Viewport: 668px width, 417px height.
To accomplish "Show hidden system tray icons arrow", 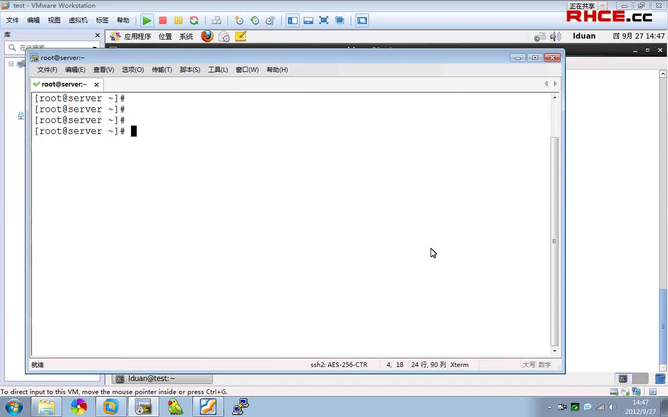I will click(550, 407).
